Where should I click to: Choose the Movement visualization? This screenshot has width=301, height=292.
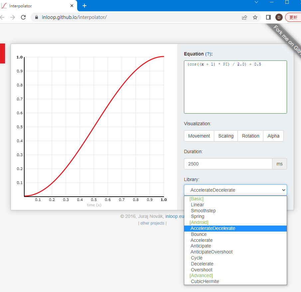point(199,136)
